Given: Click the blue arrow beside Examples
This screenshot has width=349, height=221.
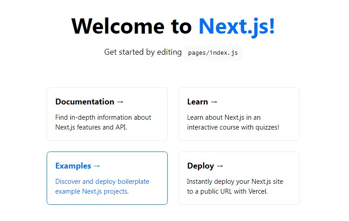Looking at the screenshot, I should click(x=97, y=166).
